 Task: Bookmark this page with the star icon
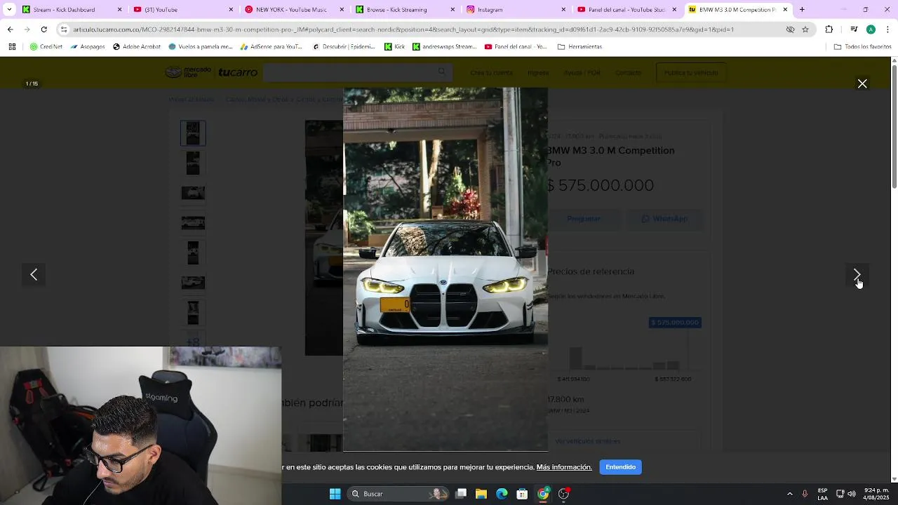pyautogui.click(x=805, y=29)
